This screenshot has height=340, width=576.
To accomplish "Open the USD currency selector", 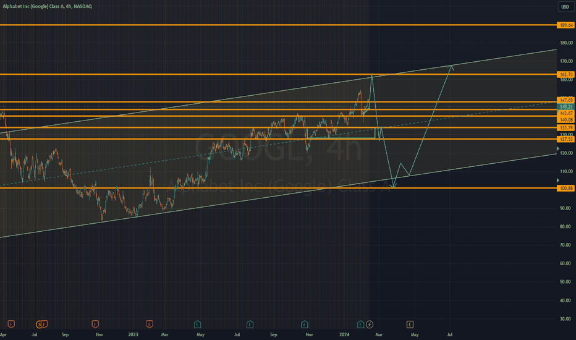I will coord(565,7).
